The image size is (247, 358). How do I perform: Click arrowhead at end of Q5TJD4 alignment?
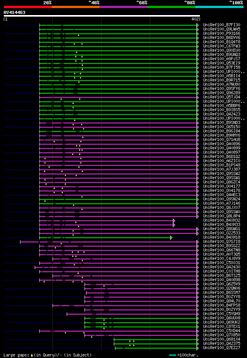point(198,97)
